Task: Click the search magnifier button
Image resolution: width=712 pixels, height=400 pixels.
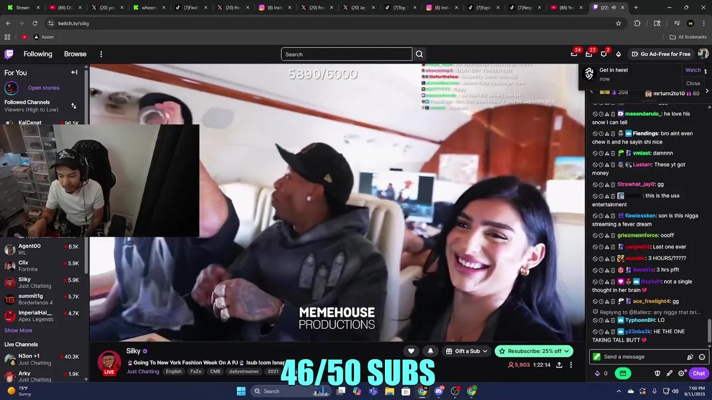Action: coord(419,54)
